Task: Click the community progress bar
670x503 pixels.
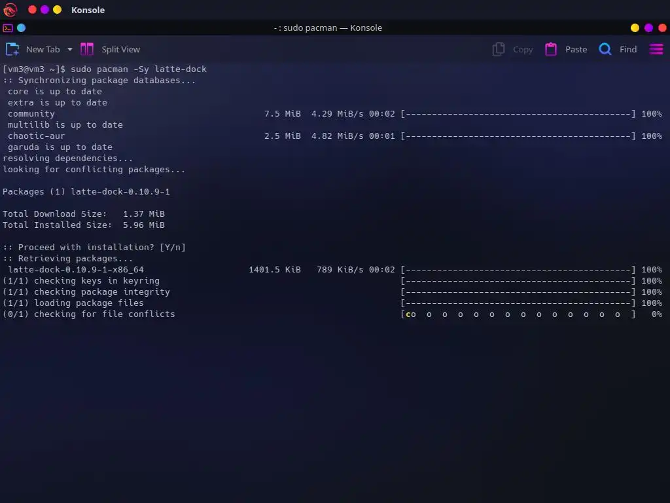Action: [x=518, y=114]
